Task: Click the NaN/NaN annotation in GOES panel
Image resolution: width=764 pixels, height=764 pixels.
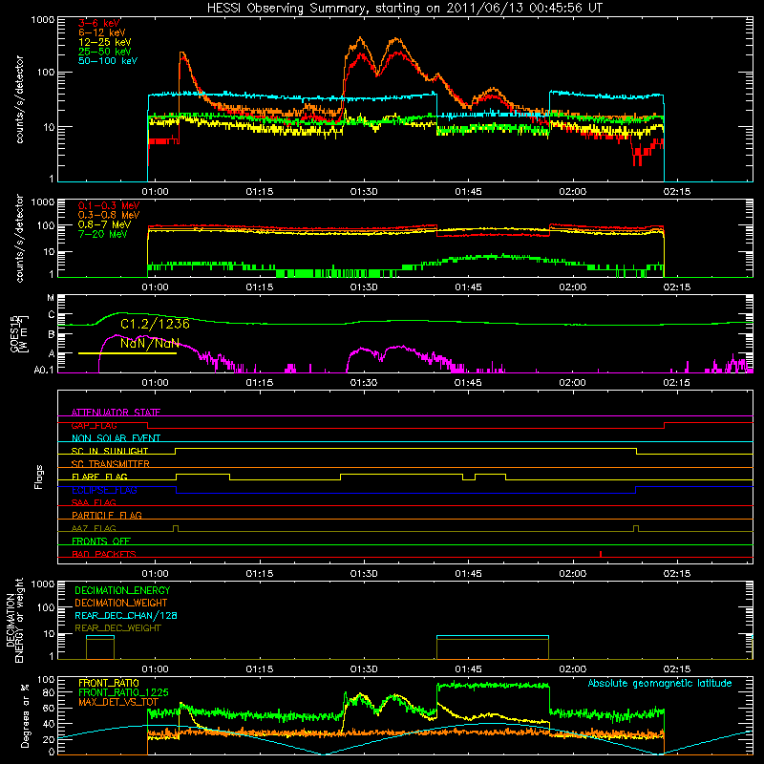Action: pos(150,343)
